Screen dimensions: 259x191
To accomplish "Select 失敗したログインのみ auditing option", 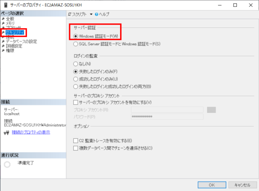I will pos(76,72).
